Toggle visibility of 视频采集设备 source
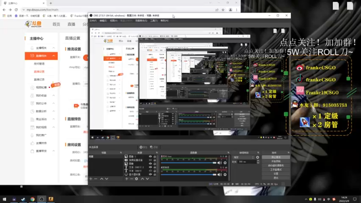The height and width of the screenshot is (203, 361). tap(150, 160)
